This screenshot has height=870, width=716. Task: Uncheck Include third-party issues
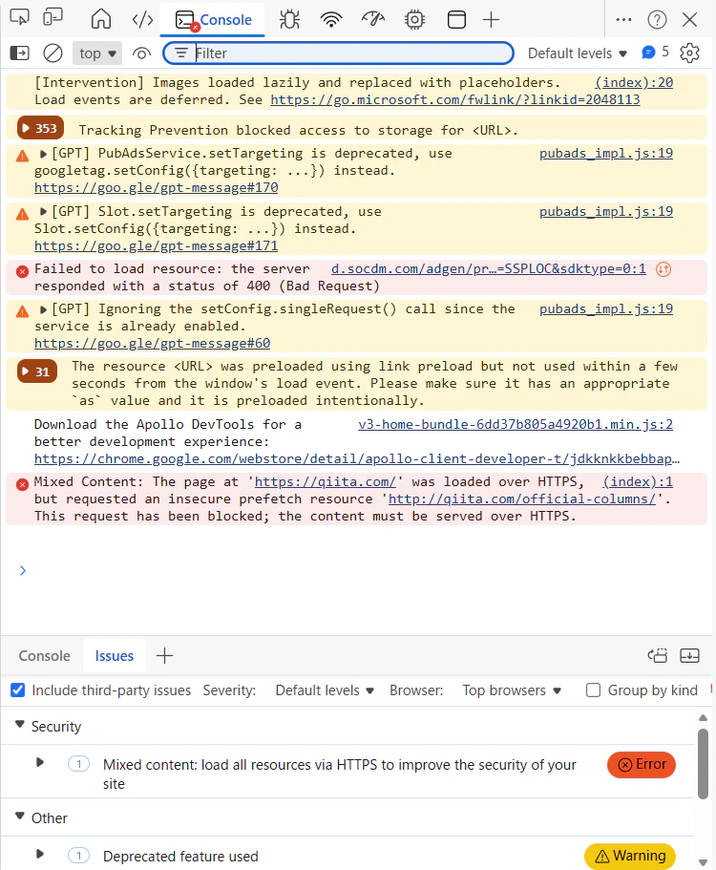coord(18,690)
